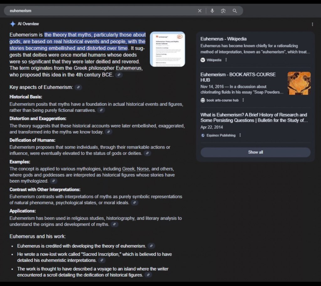Open the three-dot menu beside Wikipedia source

tap(226, 60)
